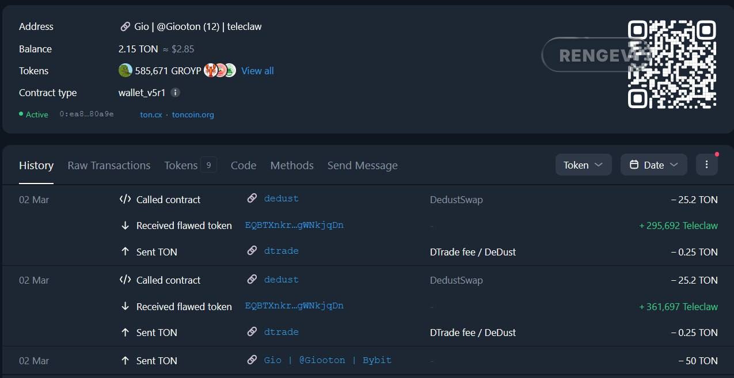Open the Send Message tab
The image size is (734, 378).
tap(363, 166)
